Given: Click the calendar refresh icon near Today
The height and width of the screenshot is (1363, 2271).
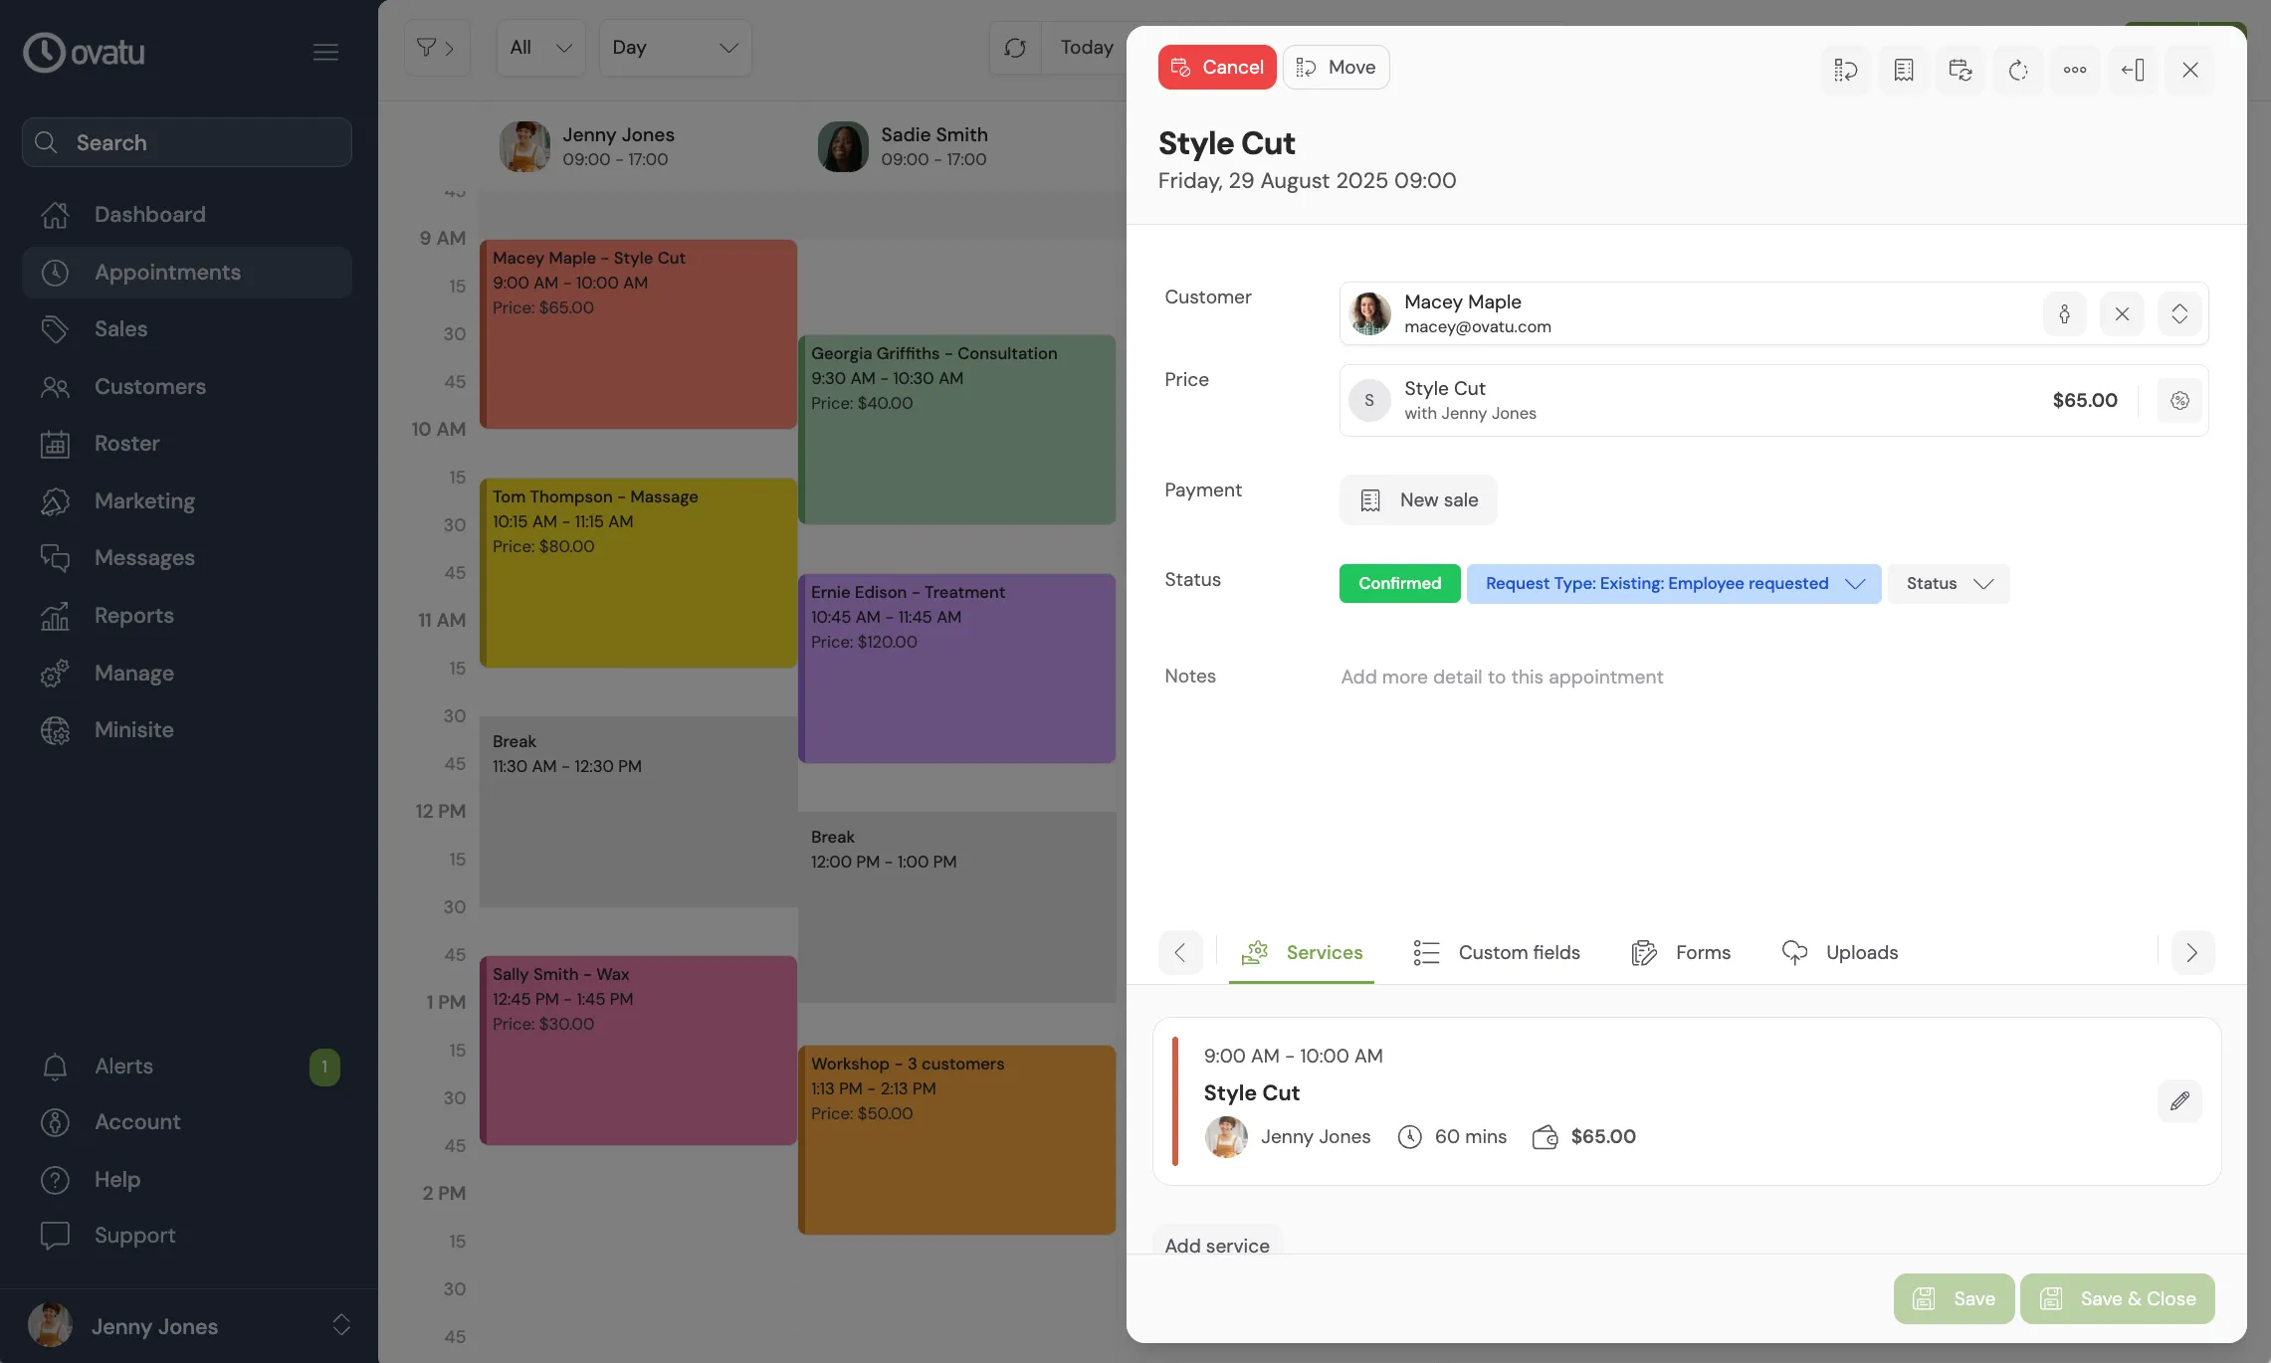Looking at the screenshot, I should point(1015,48).
